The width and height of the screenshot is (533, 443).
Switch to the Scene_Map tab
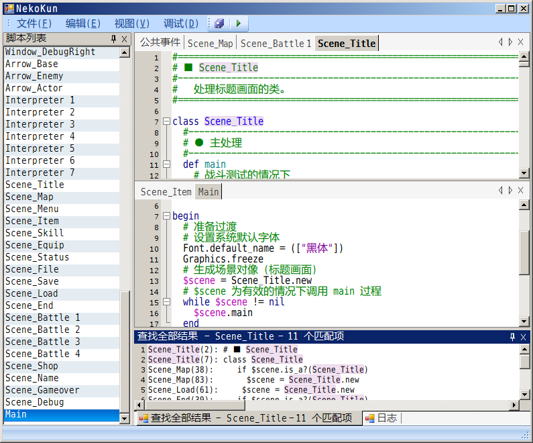(210, 43)
